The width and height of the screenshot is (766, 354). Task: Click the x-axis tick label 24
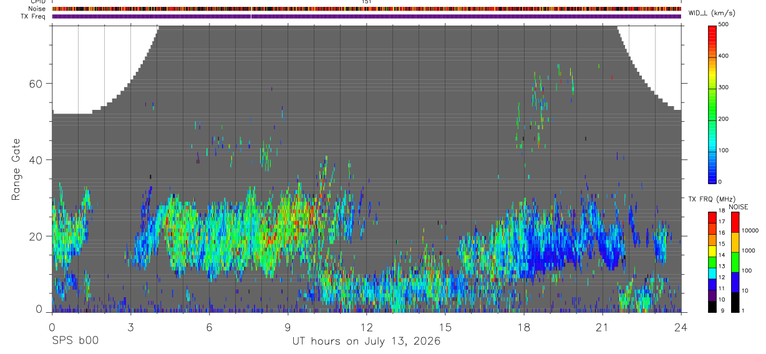click(x=681, y=327)
